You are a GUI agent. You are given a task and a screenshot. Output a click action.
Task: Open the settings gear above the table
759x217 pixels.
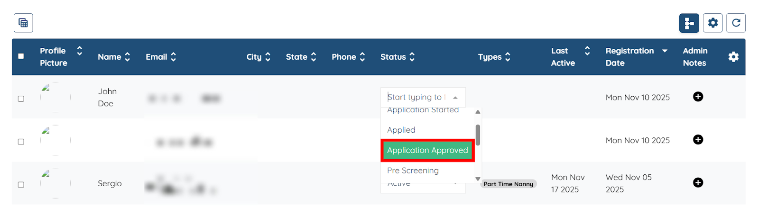(713, 23)
